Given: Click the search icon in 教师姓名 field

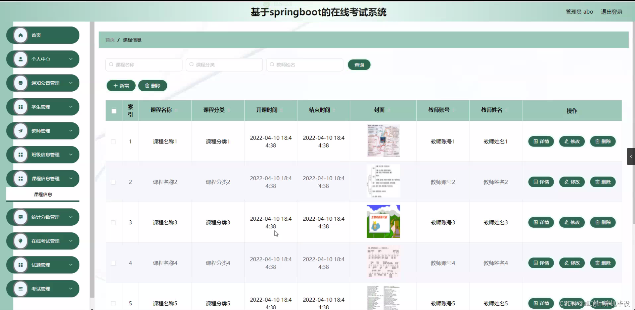Looking at the screenshot, I should click(x=272, y=65).
